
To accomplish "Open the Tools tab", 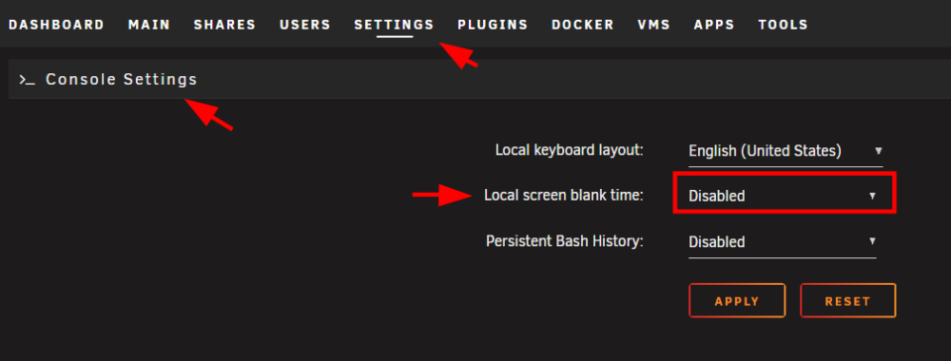I will (x=783, y=25).
